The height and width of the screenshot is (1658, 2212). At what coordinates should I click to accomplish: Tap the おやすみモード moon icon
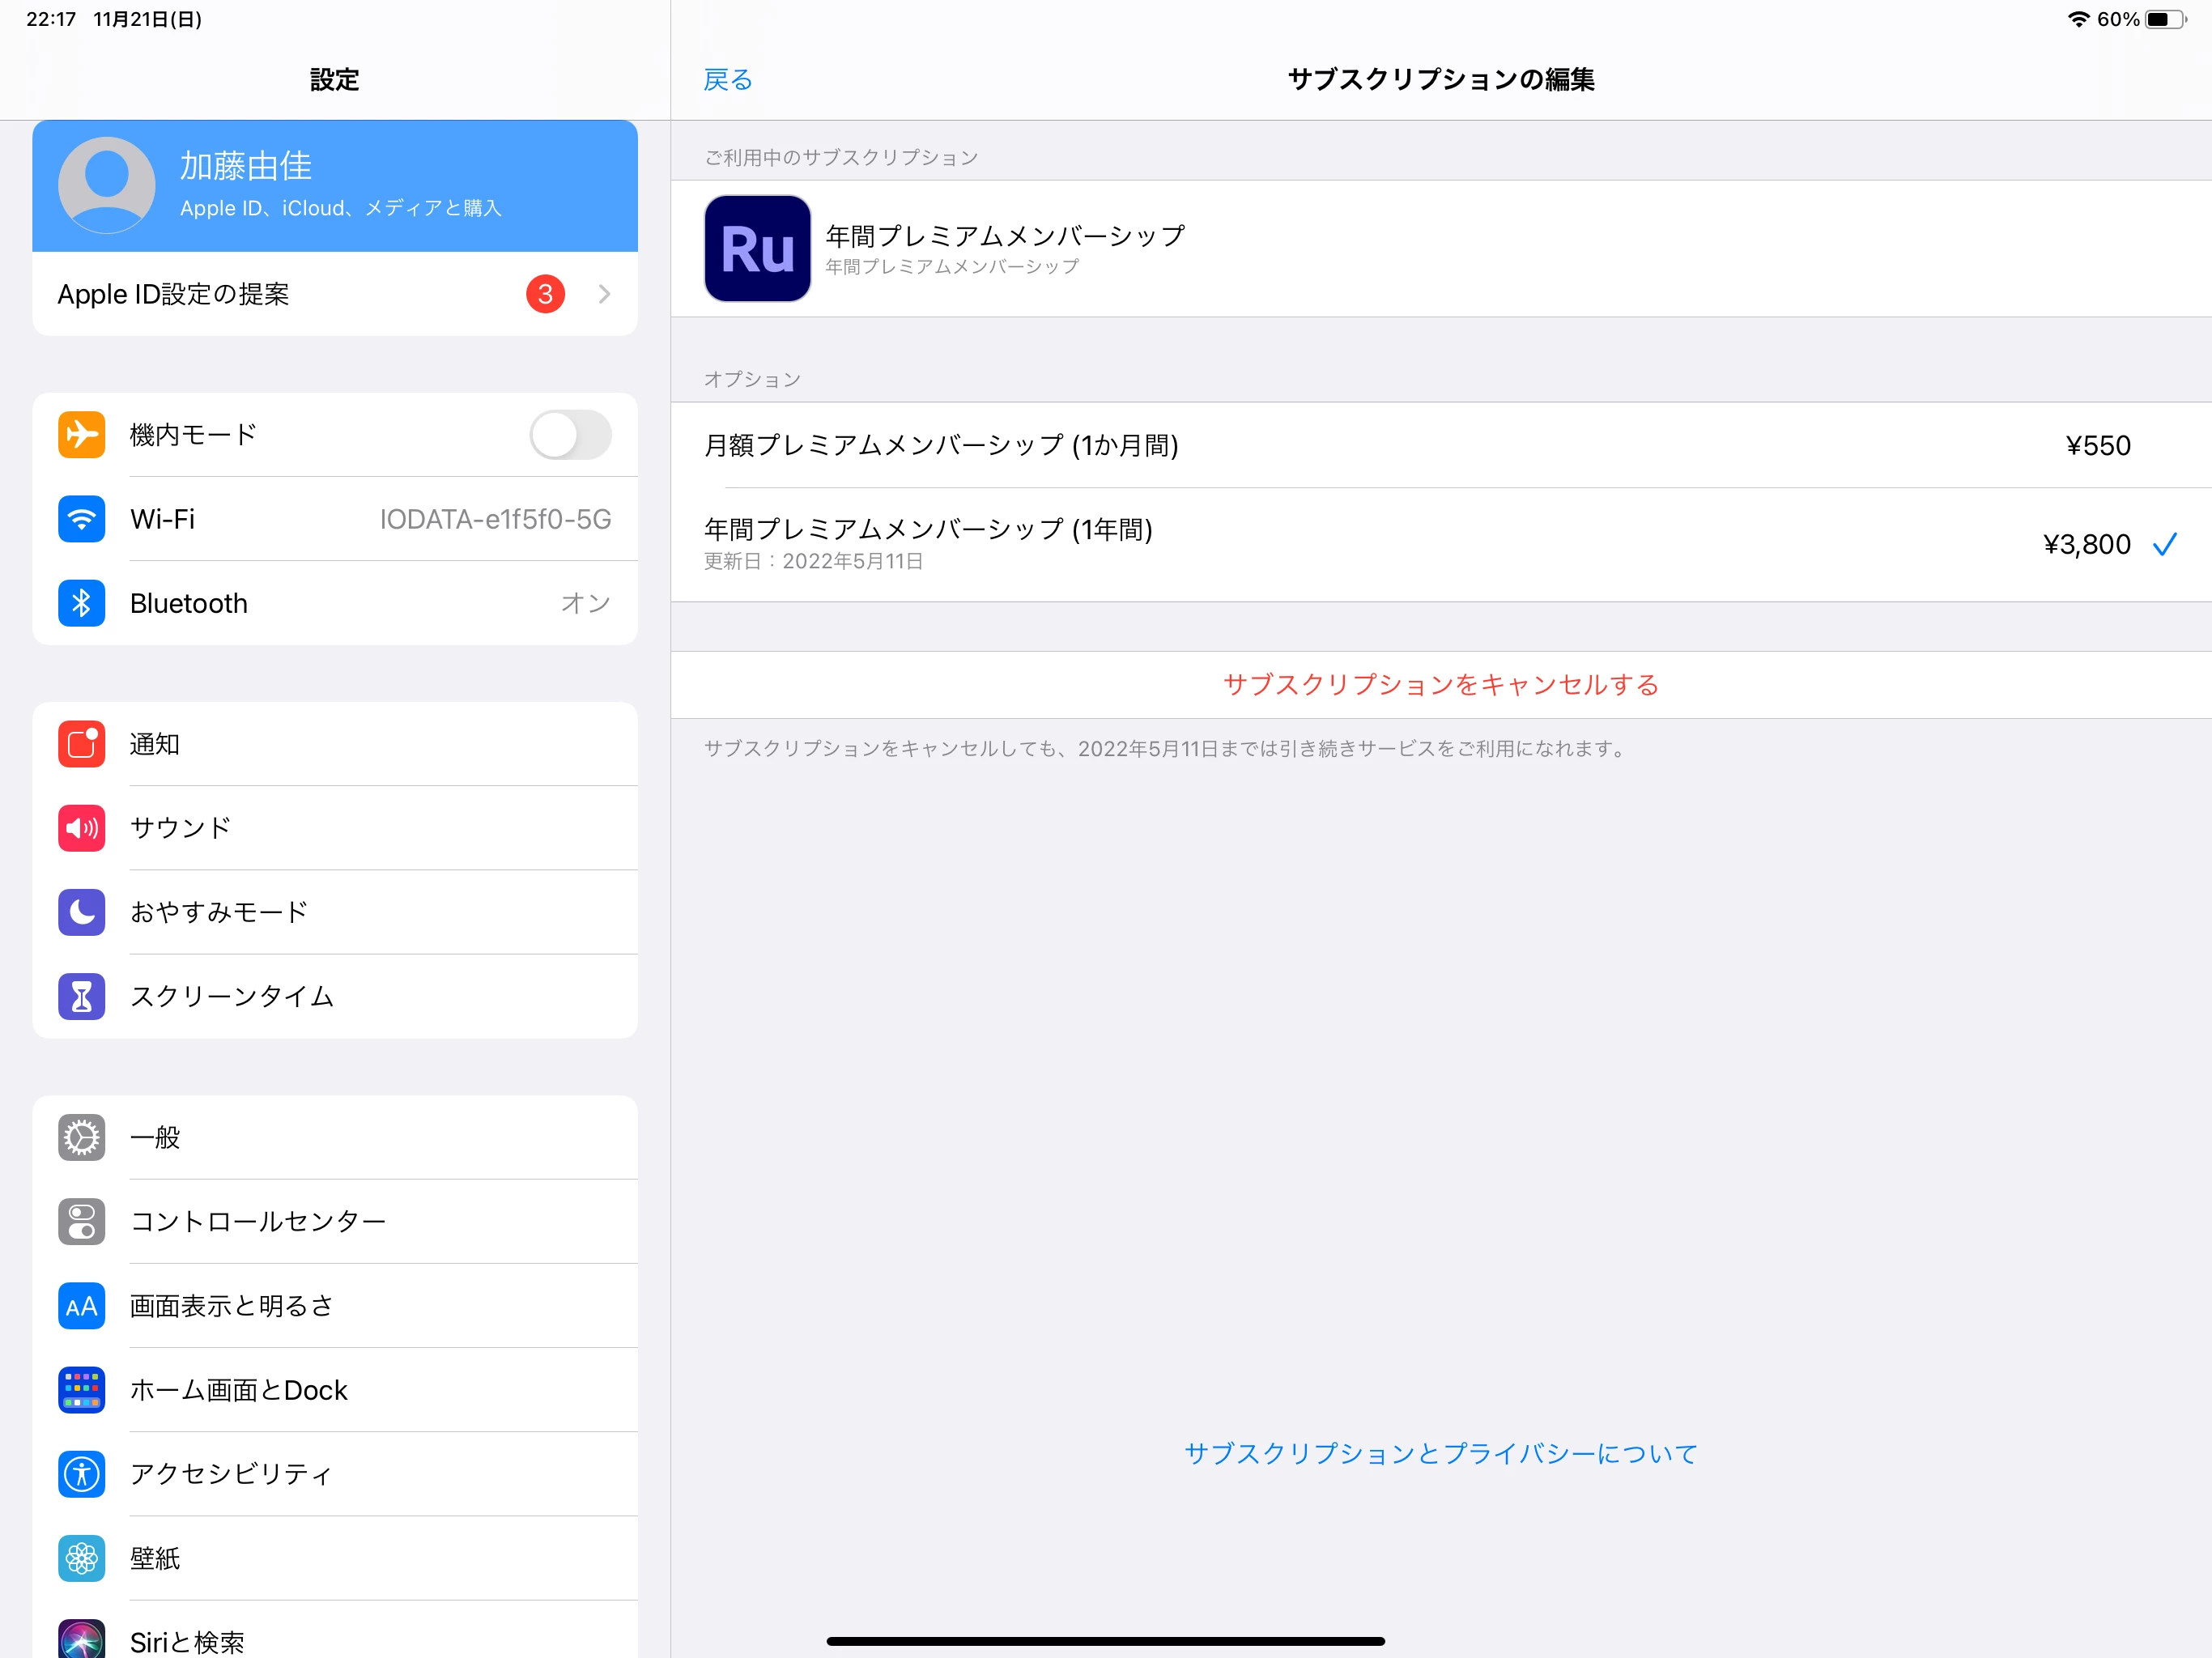click(x=81, y=912)
